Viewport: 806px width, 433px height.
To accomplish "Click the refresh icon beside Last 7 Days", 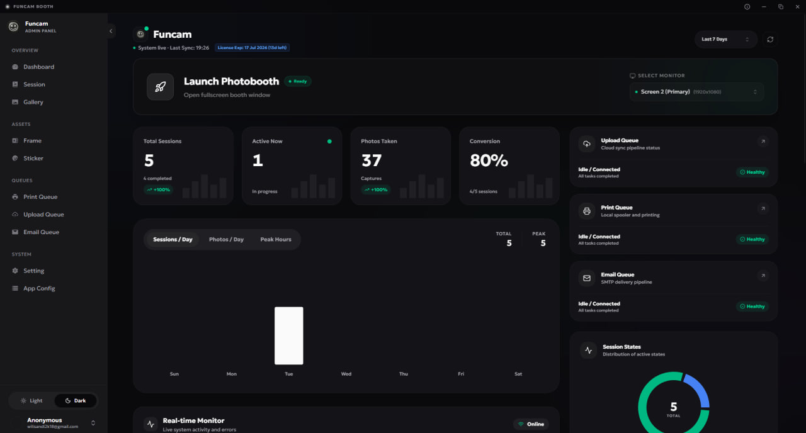I will coord(770,39).
